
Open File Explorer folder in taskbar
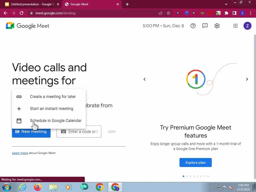[53, 187]
